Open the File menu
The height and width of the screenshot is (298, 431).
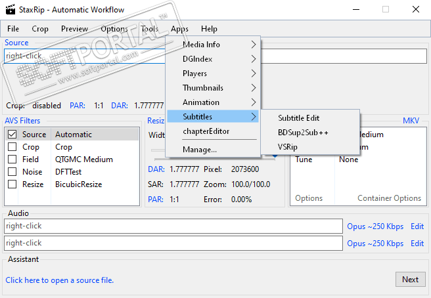click(13, 29)
